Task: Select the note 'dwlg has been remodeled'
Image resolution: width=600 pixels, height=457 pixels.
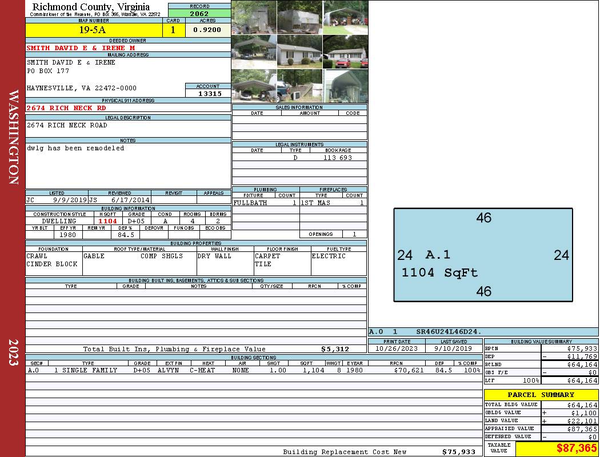Action: (75, 148)
